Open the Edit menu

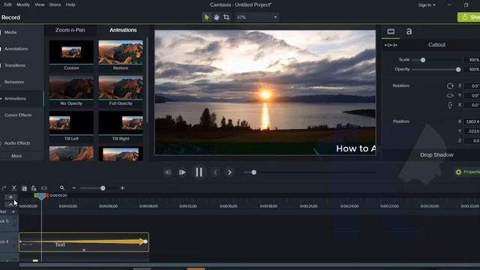pos(8,4)
